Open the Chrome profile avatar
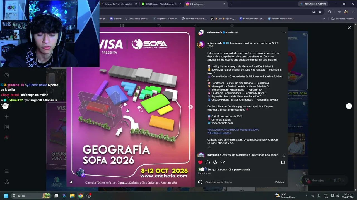 click(346, 12)
